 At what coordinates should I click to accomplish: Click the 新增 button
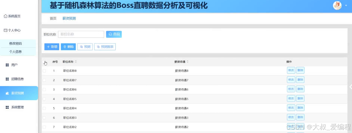[x=52, y=47]
